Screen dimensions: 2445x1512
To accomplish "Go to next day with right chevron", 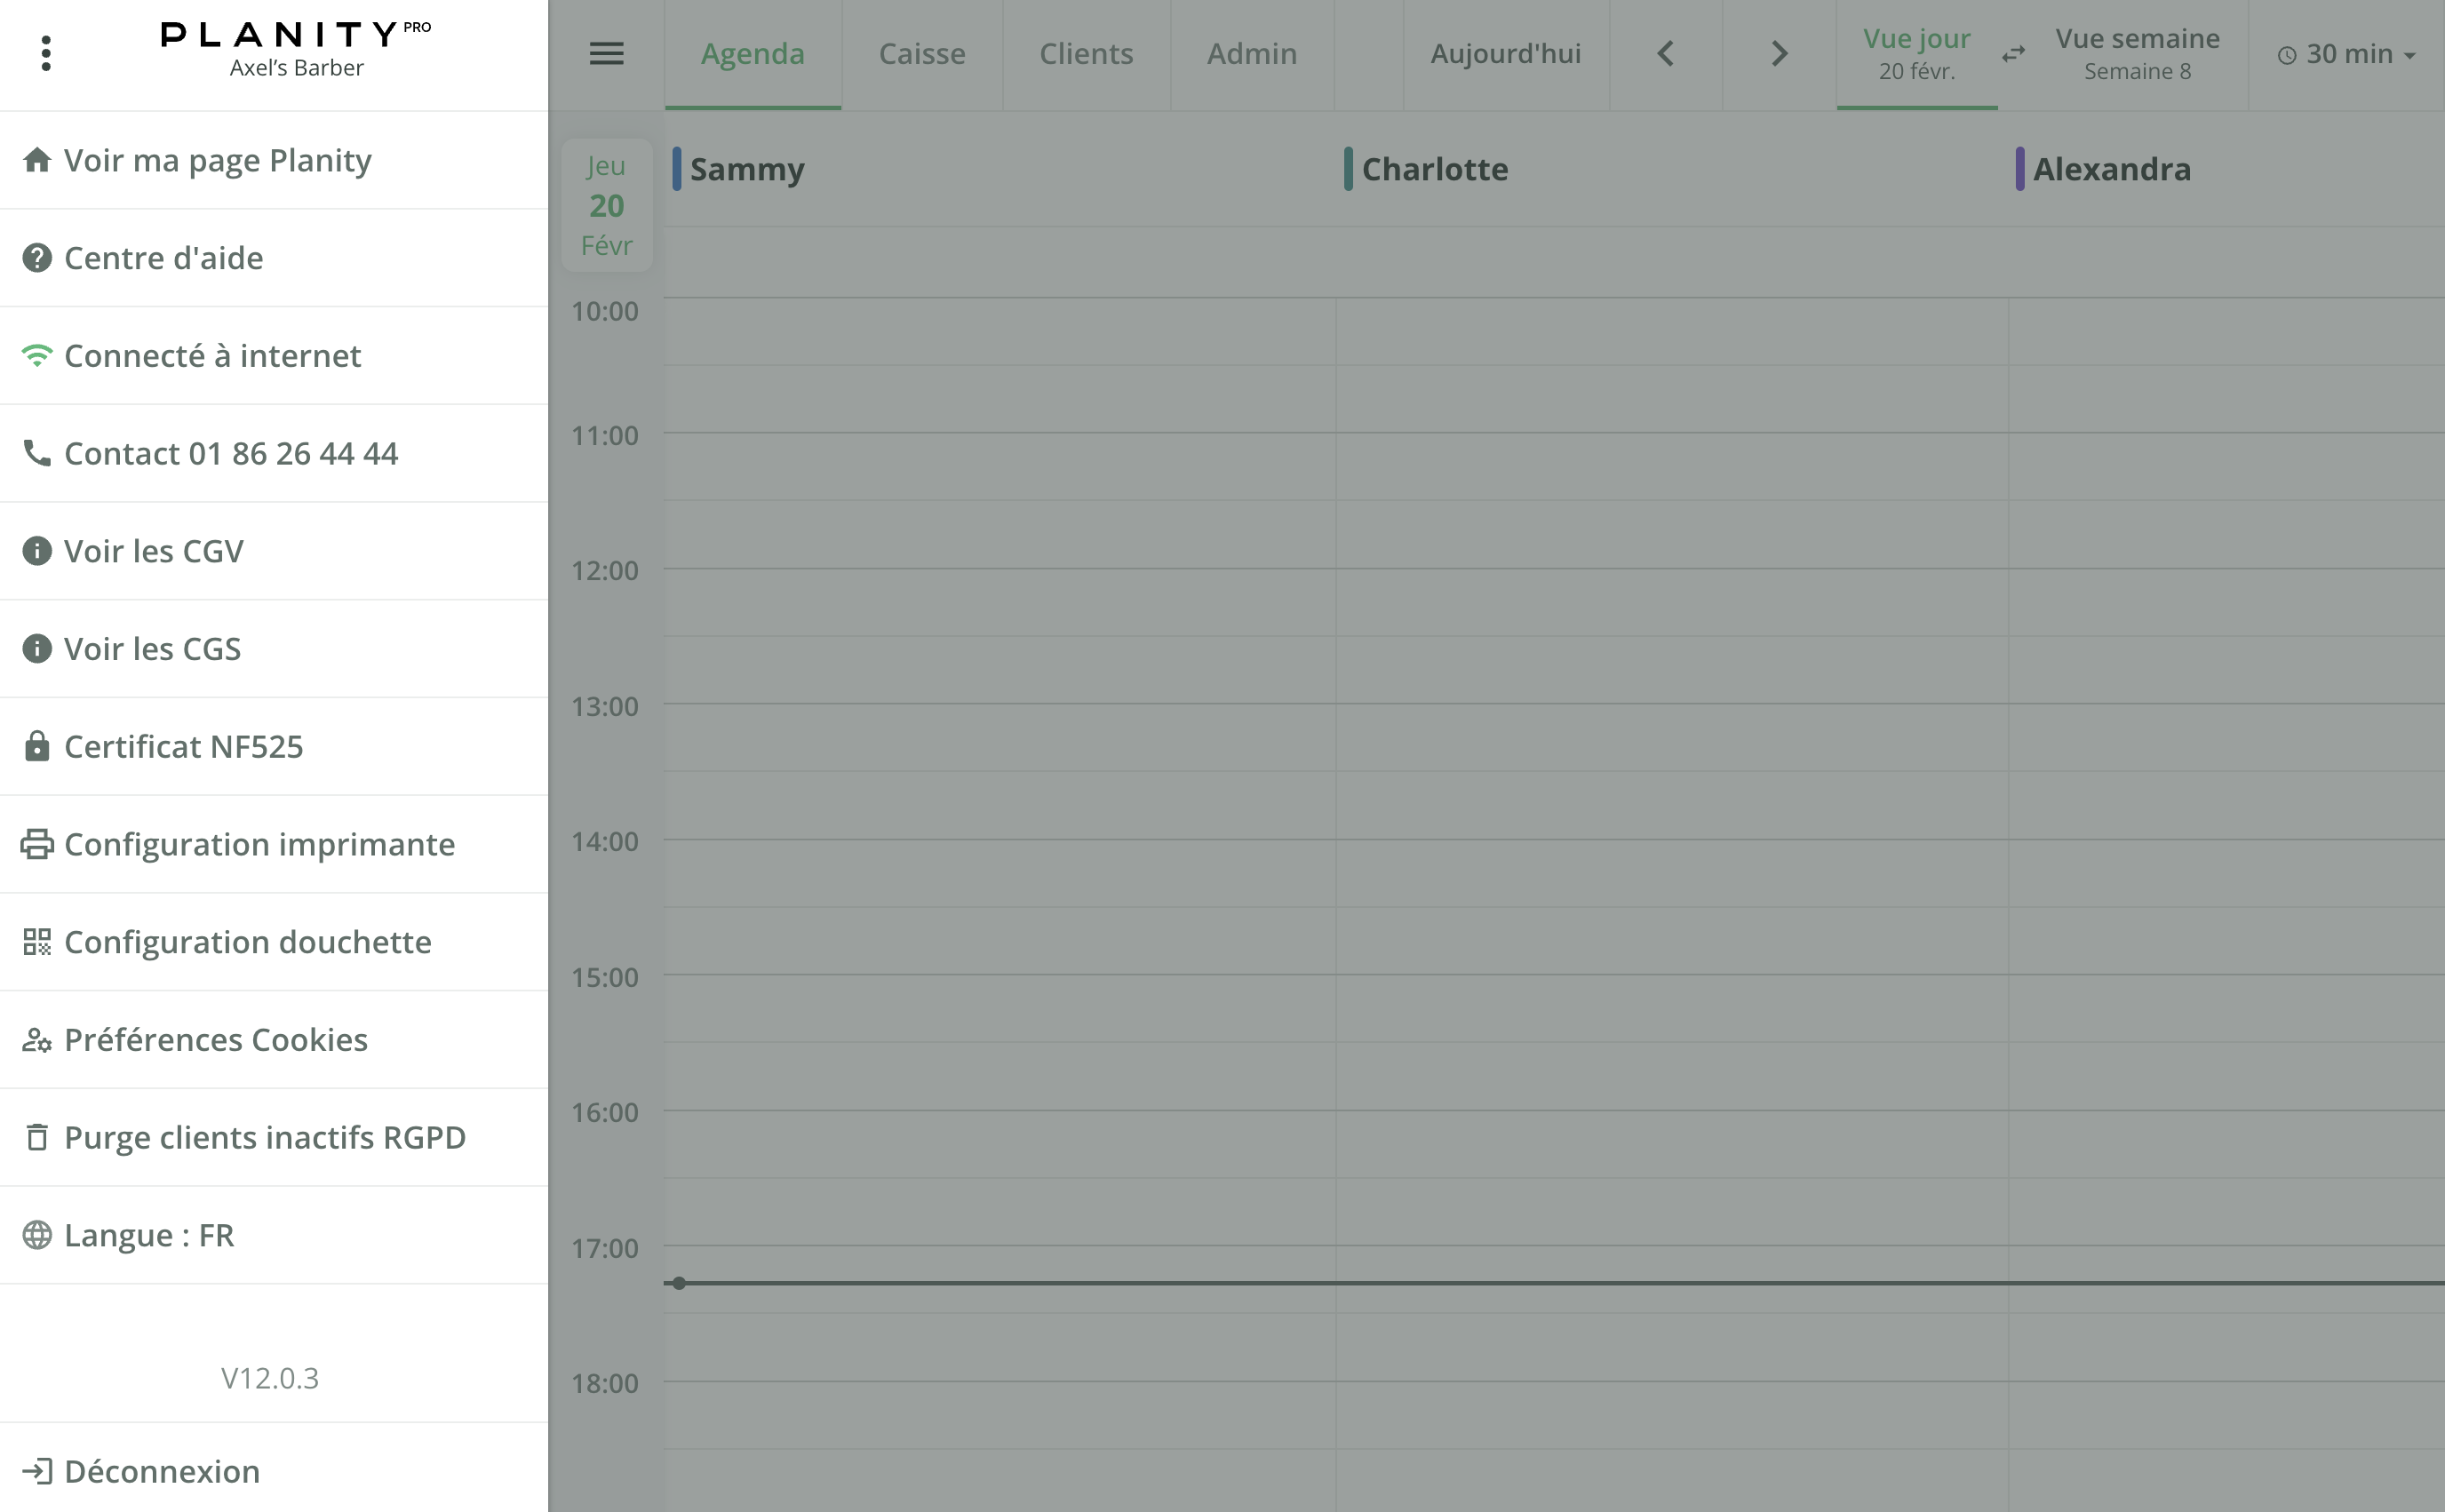I will click(1778, 54).
